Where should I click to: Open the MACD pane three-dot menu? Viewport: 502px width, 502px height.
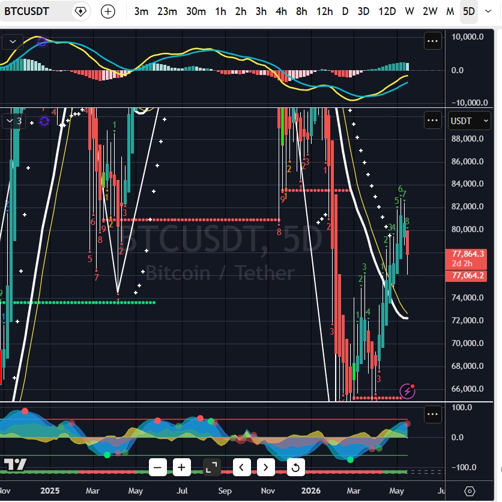(x=432, y=41)
